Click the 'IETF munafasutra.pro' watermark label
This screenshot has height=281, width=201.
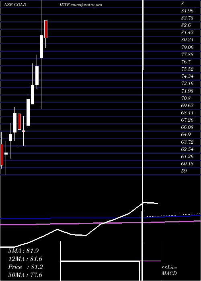click(81, 5)
